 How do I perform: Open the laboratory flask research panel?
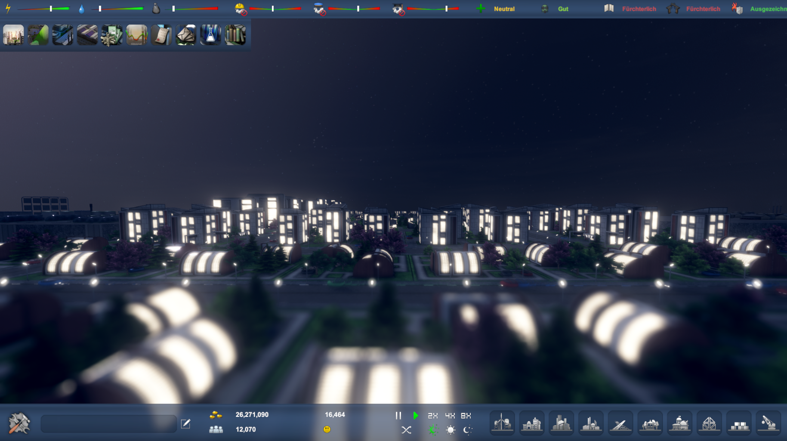click(x=210, y=35)
